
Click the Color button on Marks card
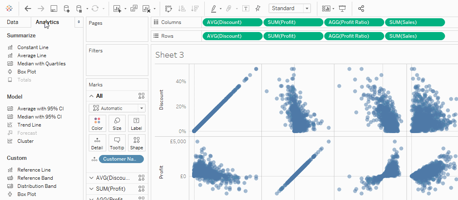coord(97,123)
